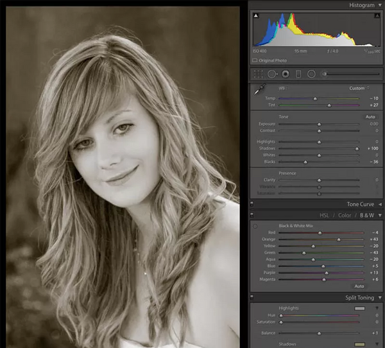Toggle the shadow clipping indicator in histogram
The width and height of the screenshot is (385, 348).
(x=256, y=15)
